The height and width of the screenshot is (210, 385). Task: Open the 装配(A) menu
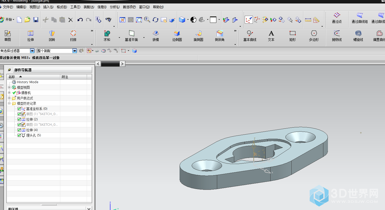[x=89, y=7]
